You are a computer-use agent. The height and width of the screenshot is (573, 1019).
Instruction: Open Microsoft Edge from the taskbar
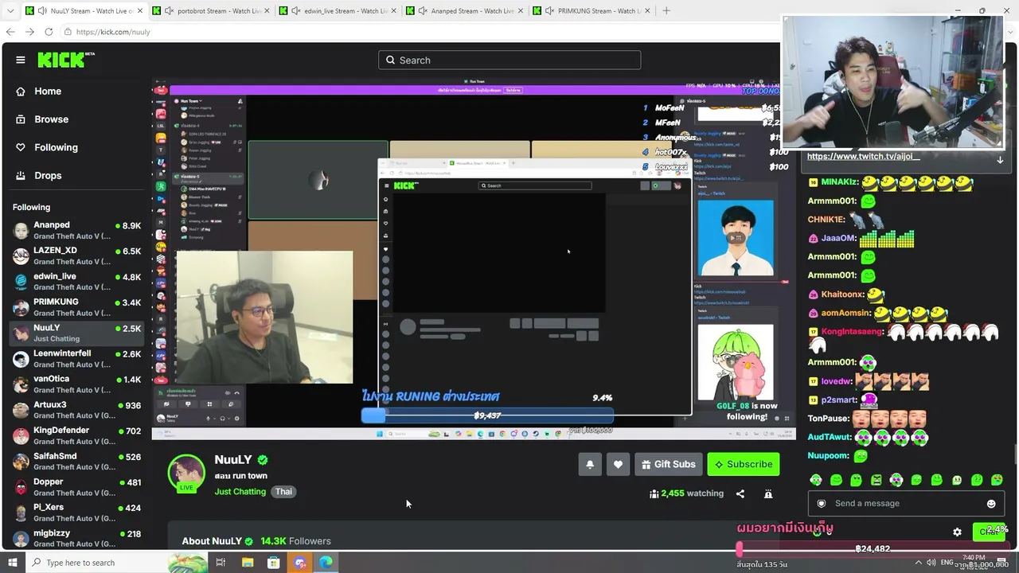coord(326,563)
